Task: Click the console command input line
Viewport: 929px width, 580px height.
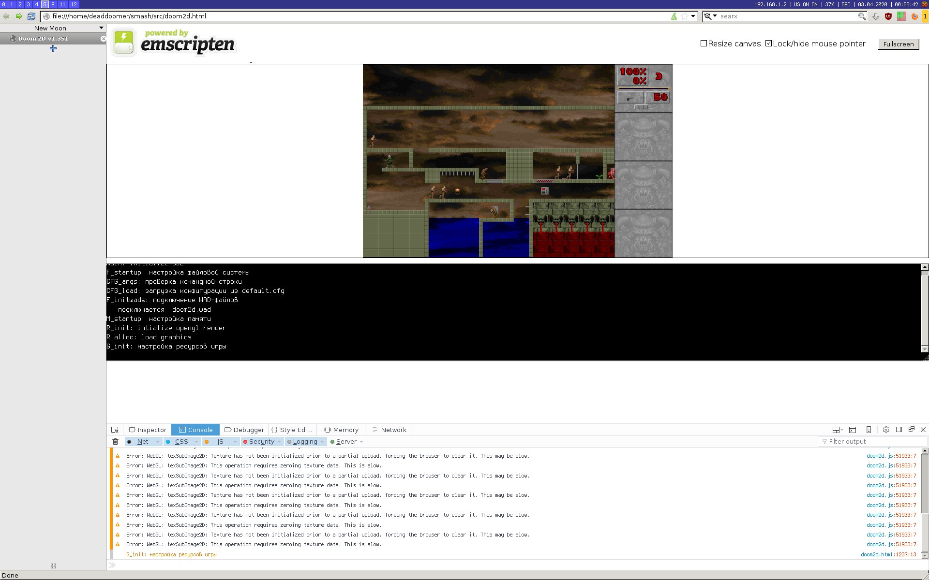Action: click(518, 565)
